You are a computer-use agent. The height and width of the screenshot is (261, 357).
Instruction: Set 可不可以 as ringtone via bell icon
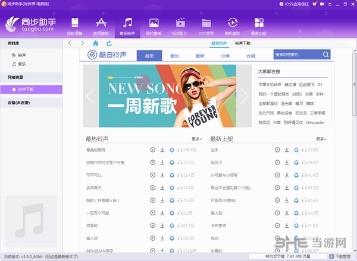(x=172, y=175)
